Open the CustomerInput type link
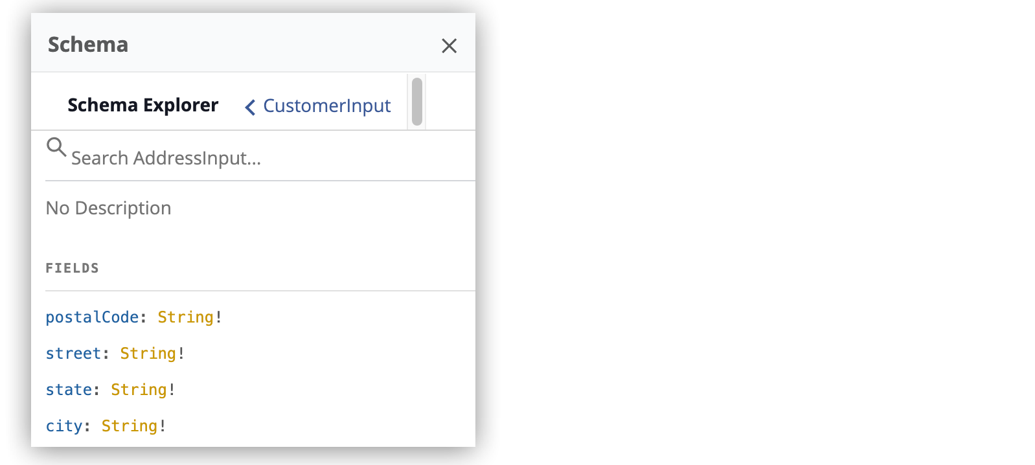Viewport: 1035px width, 465px height. [326, 106]
